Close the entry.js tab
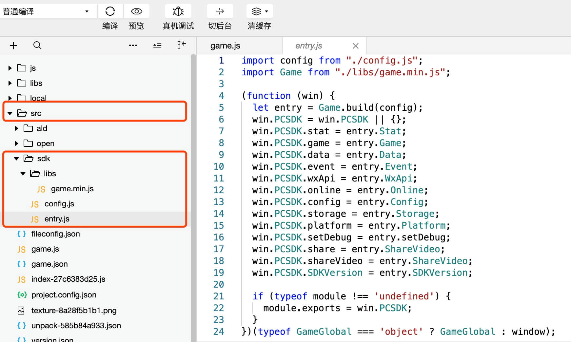Viewport: 571px width, 342px height. point(356,46)
